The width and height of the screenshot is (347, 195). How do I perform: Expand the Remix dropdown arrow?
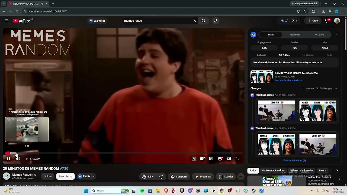(x=94, y=176)
